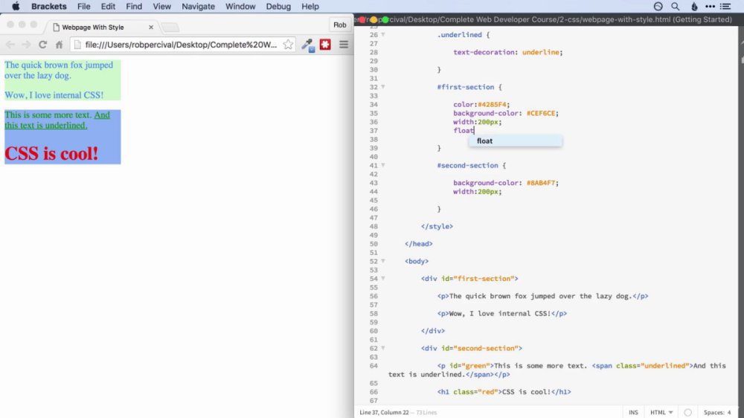This screenshot has height=418, width=744.
Task: Click the </style> closing tag
Action: tap(437, 226)
